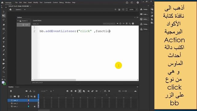Click the center stage icon

pos(115,10)
